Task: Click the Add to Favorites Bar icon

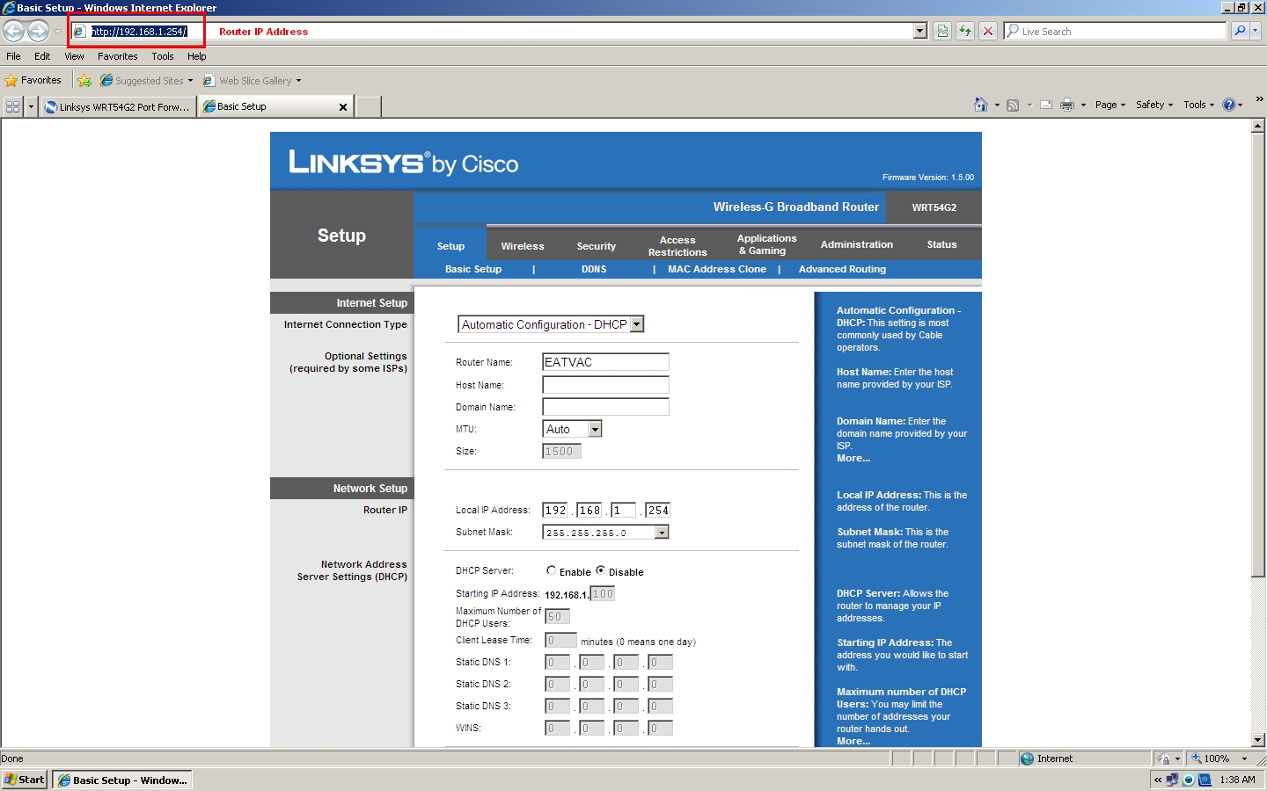Action: 84,81
